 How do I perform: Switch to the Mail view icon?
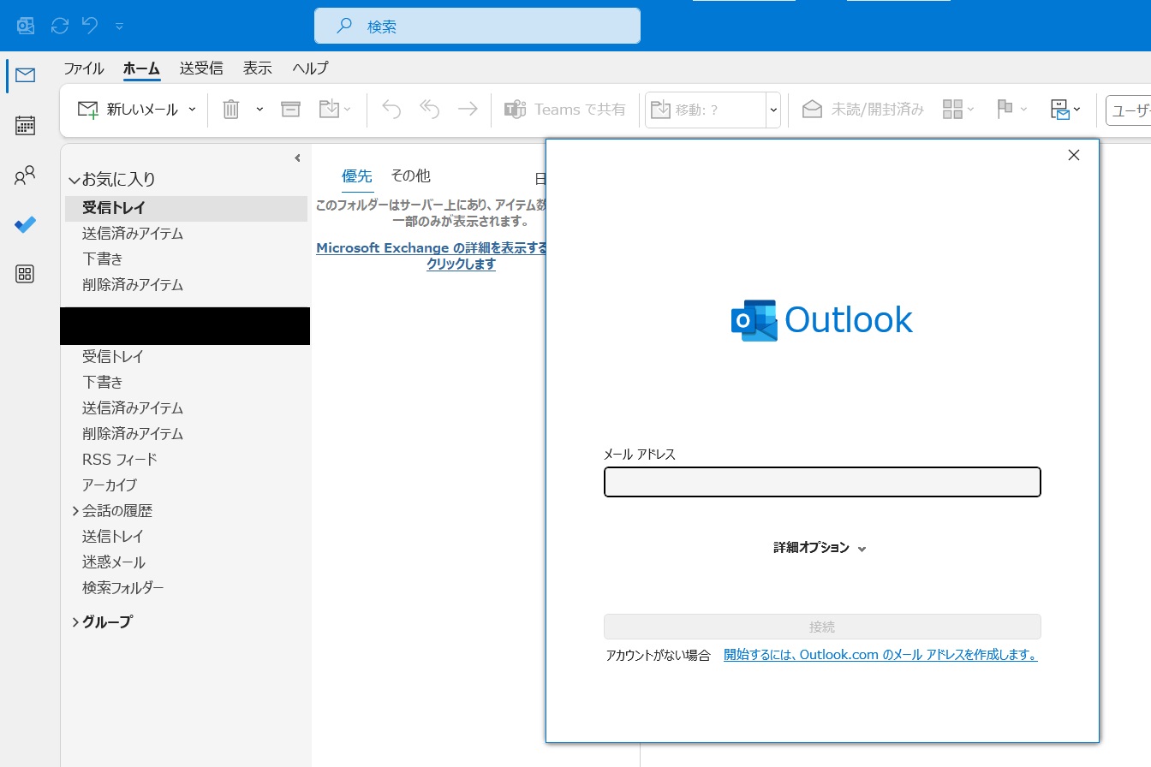[x=25, y=75]
